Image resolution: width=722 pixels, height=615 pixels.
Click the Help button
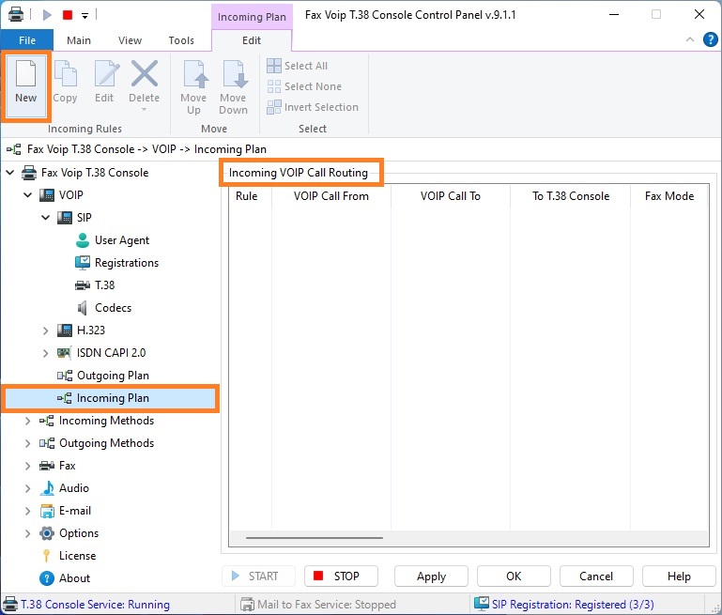[x=679, y=577]
